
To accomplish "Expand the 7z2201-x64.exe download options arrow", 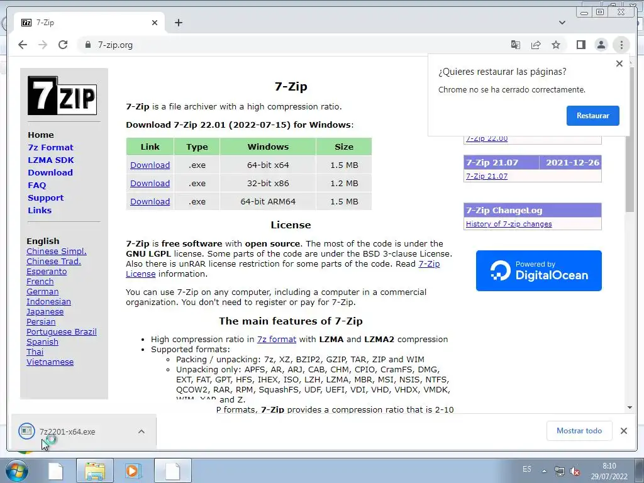I will coord(142,431).
